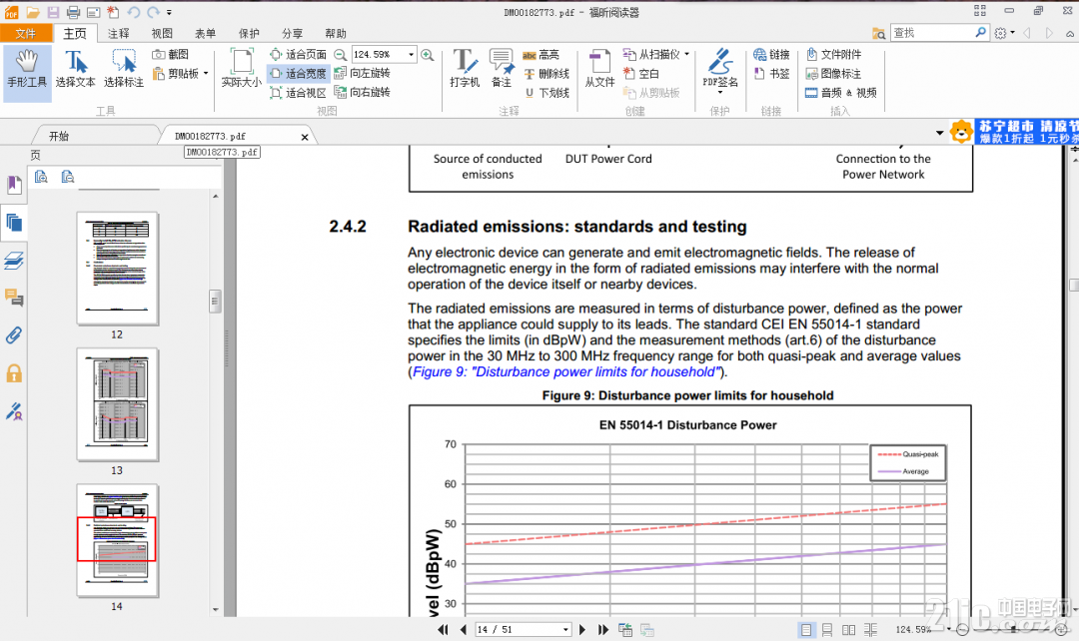Open Security lock panel in sidebar

[14, 373]
